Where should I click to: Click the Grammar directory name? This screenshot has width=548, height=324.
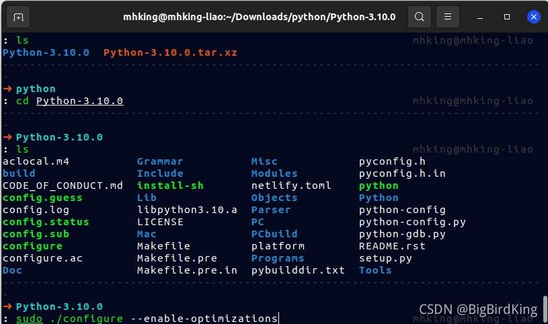tap(160, 161)
